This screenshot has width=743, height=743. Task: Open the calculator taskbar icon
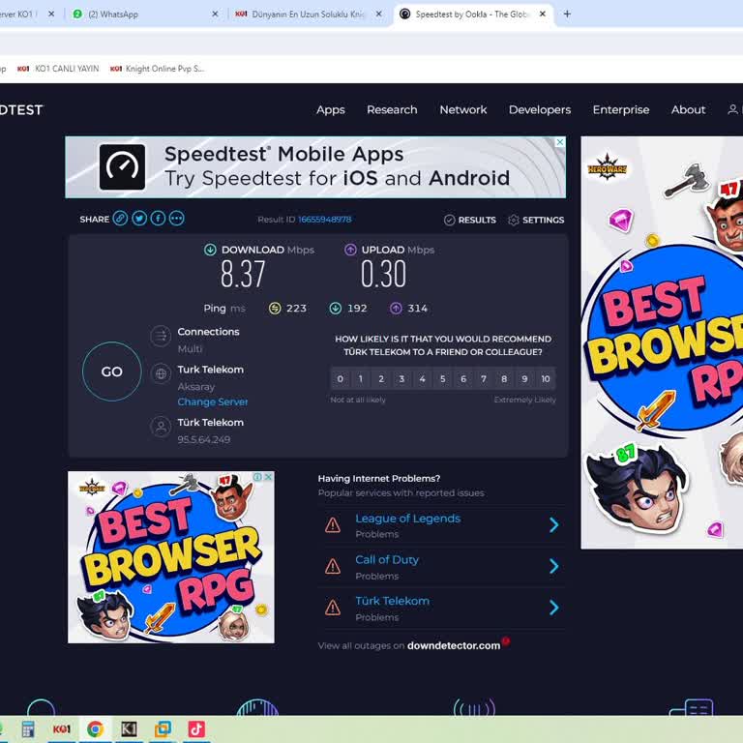tap(28, 728)
